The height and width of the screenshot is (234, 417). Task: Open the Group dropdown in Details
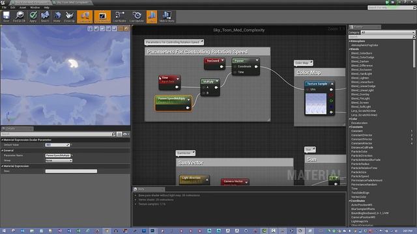(59, 161)
